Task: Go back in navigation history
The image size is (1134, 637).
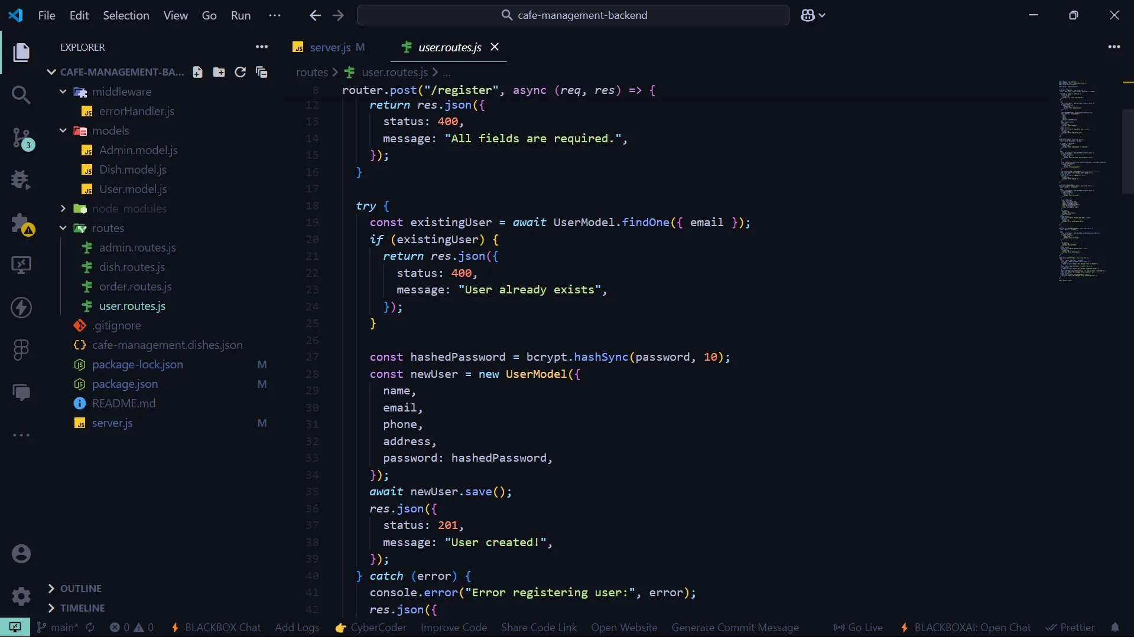Action: point(316,15)
